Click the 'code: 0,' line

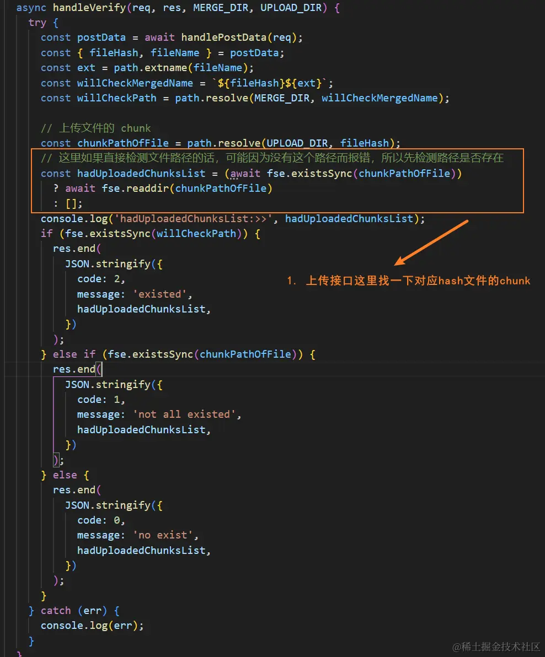tap(101, 520)
